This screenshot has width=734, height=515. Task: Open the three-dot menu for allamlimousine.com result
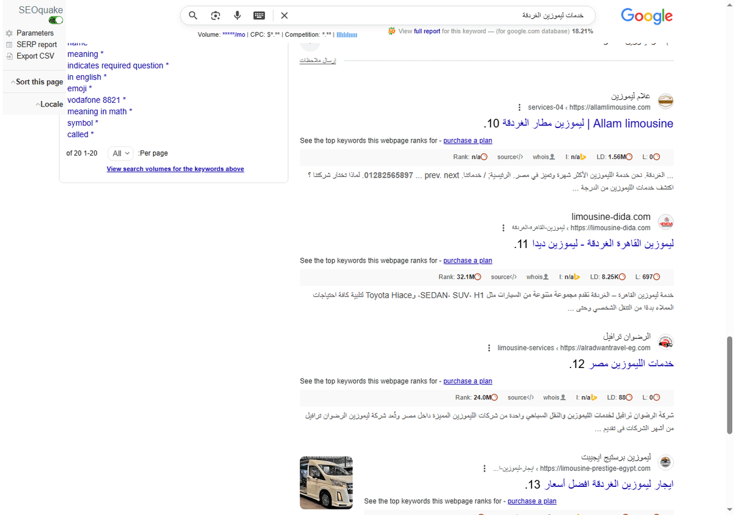(519, 107)
